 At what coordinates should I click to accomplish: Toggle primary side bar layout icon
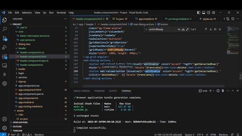click(x=199, y=12)
